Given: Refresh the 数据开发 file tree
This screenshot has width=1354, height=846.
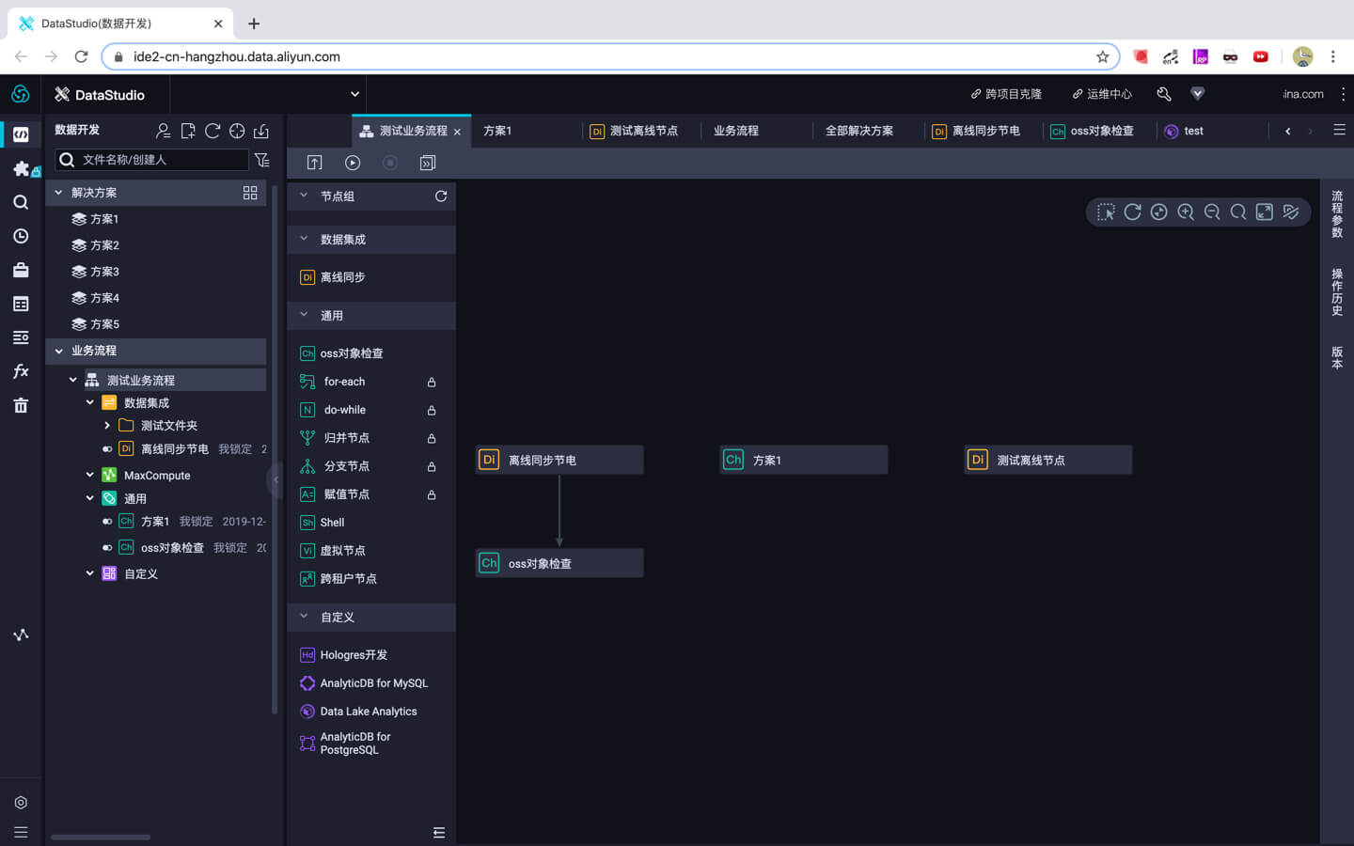Looking at the screenshot, I should (x=213, y=131).
